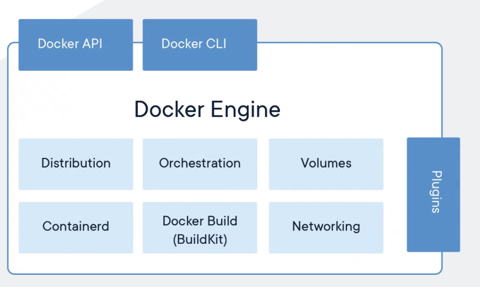480x287 pixels.
Task: Click the Docker Build (BuildKit) box
Action: [200, 227]
